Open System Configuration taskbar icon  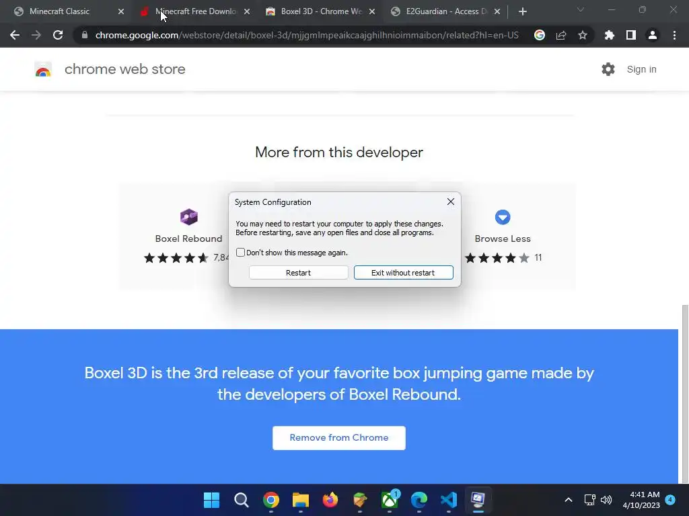tap(478, 500)
